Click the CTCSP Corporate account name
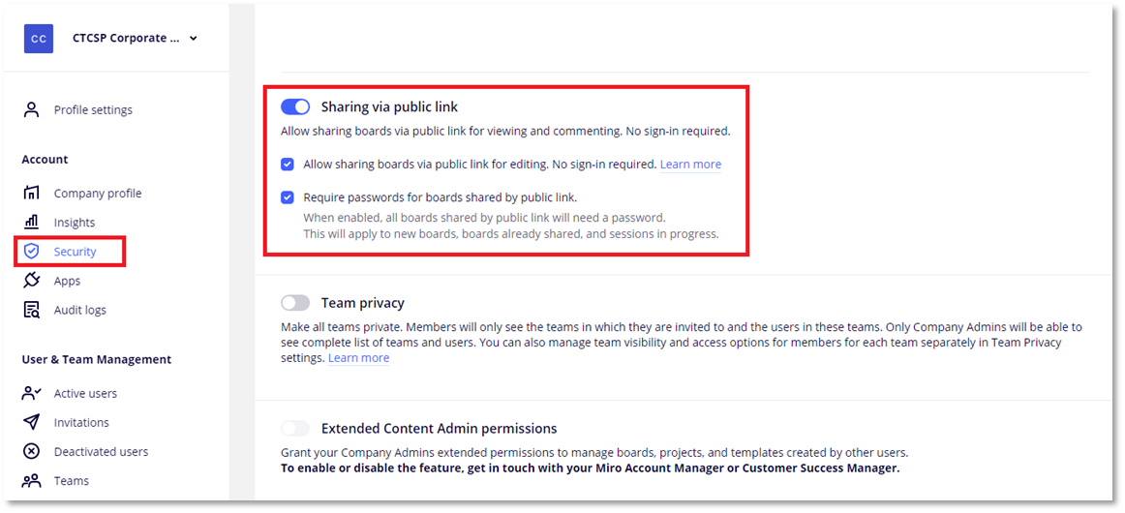The height and width of the screenshot is (513, 1125). [126, 38]
